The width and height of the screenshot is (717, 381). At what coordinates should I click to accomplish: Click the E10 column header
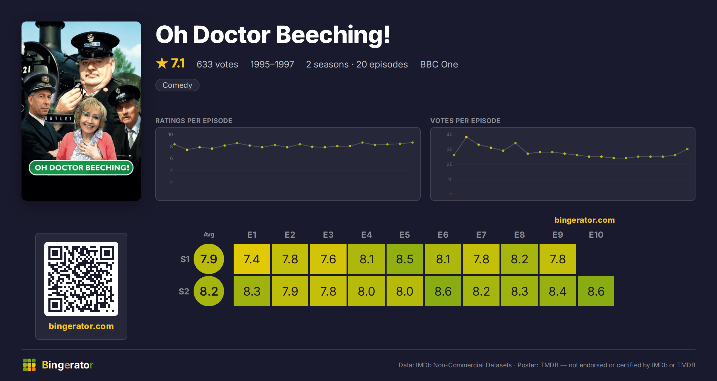pyautogui.click(x=596, y=235)
